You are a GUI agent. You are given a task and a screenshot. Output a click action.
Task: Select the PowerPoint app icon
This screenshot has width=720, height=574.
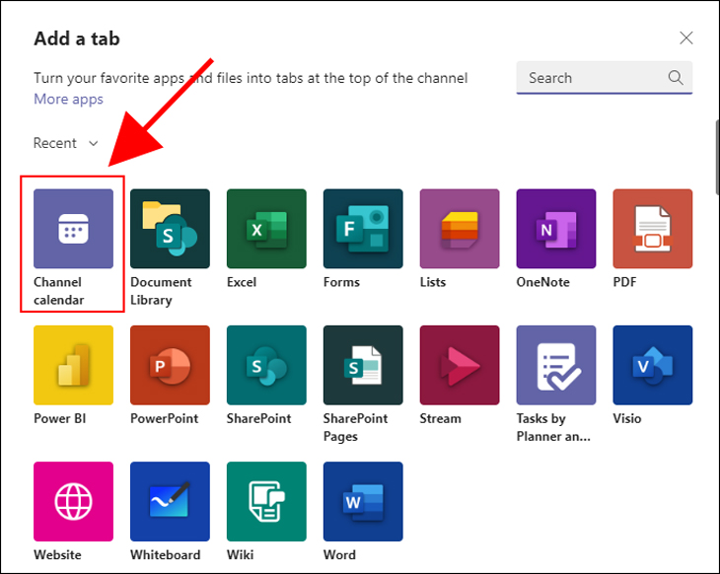[170, 365]
